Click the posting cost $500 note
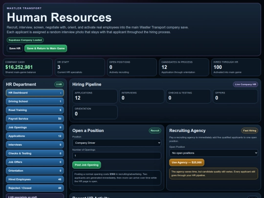 117,178
